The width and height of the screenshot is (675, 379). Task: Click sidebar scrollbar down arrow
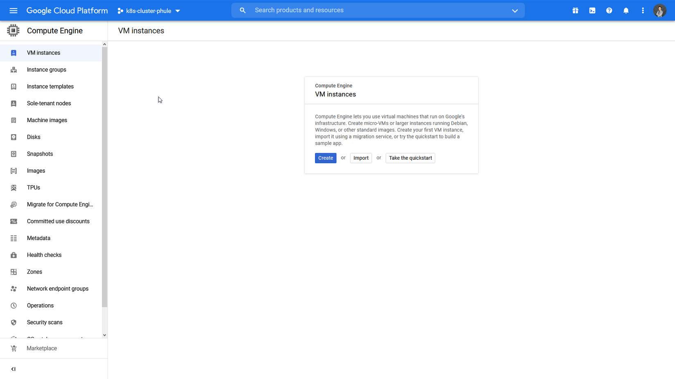click(x=105, y=335)
